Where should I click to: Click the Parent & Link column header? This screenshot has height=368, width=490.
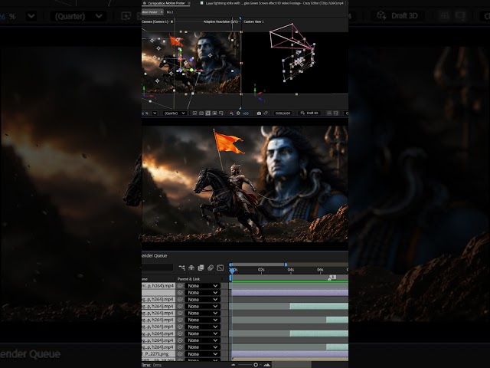pyautogui.click(x=189, y=279)
